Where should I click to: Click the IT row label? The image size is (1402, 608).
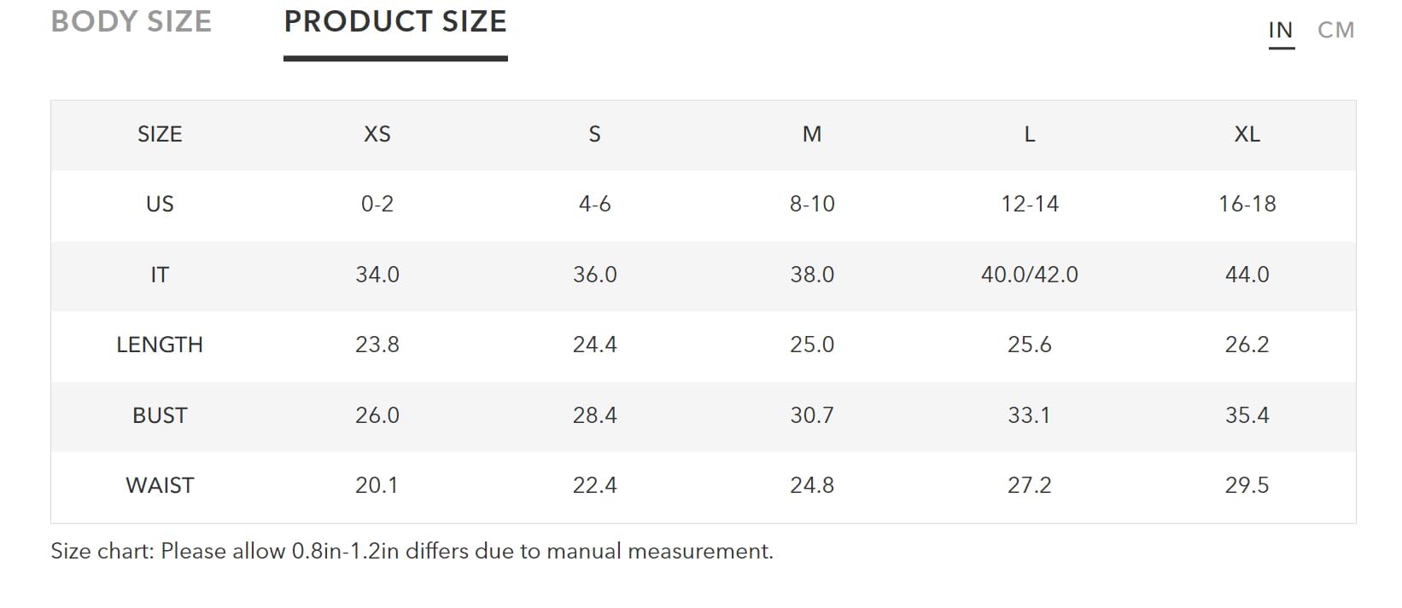pos(160,275)
